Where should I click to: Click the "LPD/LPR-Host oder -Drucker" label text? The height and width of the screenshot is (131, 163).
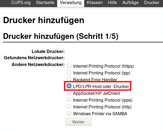(x=101, y=86)
